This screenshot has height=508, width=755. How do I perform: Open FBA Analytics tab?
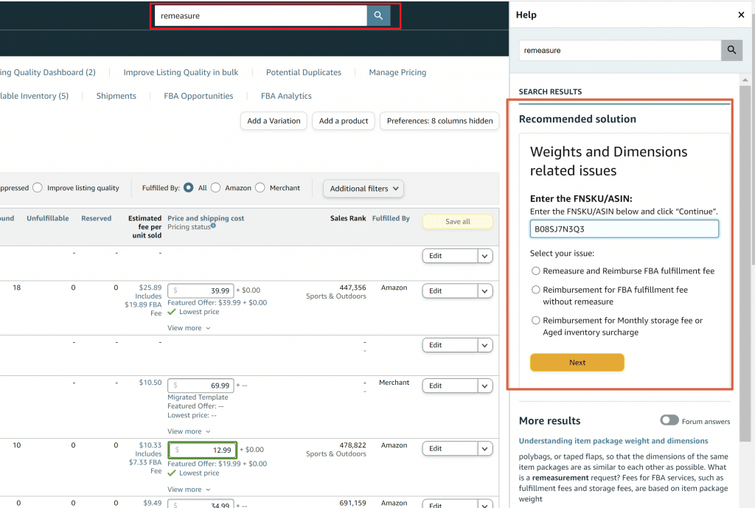pos(286,96)
